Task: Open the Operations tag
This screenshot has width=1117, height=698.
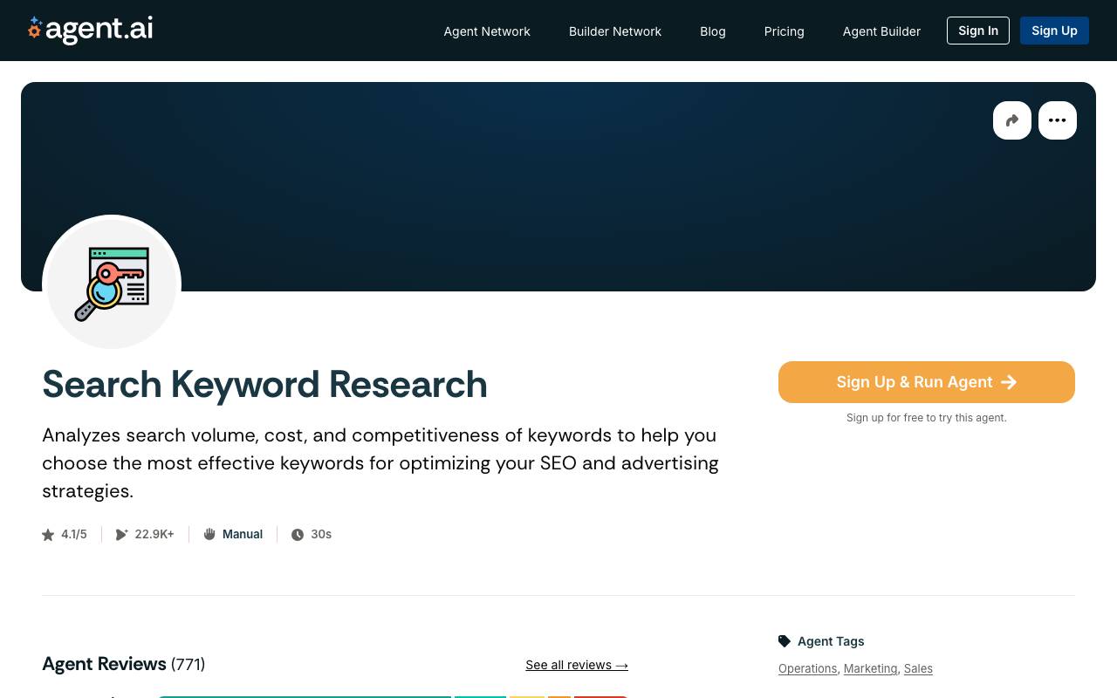Action: pos(807,668)
